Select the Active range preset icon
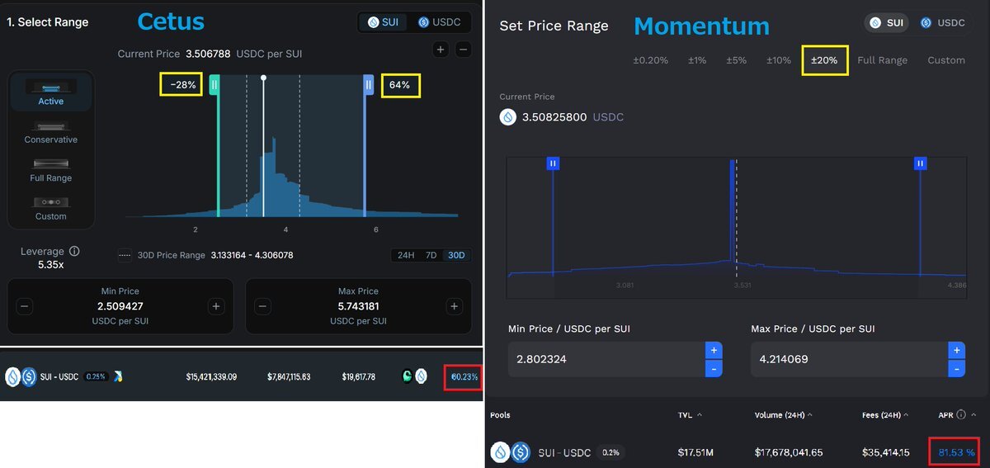Image resolution: width=990 pixels, height=468 pixels. click(51, 87)
